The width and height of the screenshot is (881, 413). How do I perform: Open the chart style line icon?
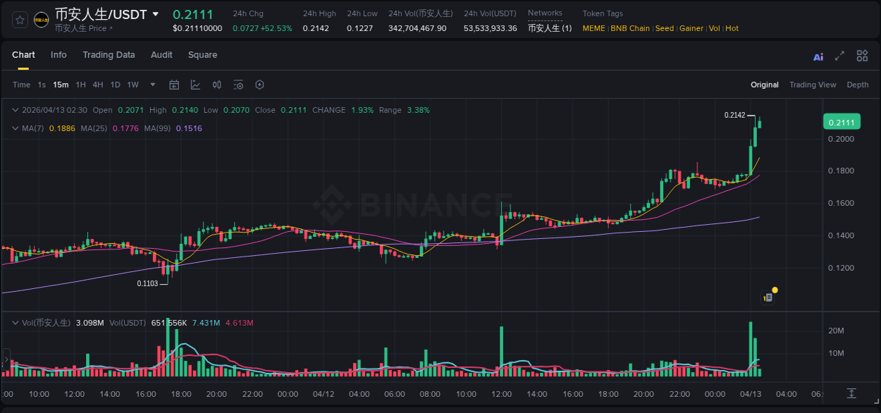[x=195, y=85]
